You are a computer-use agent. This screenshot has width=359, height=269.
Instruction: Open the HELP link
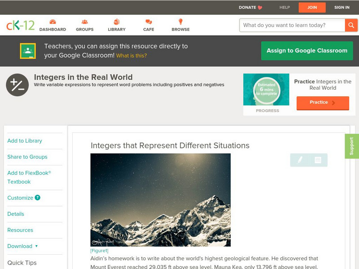coord(285,7)
